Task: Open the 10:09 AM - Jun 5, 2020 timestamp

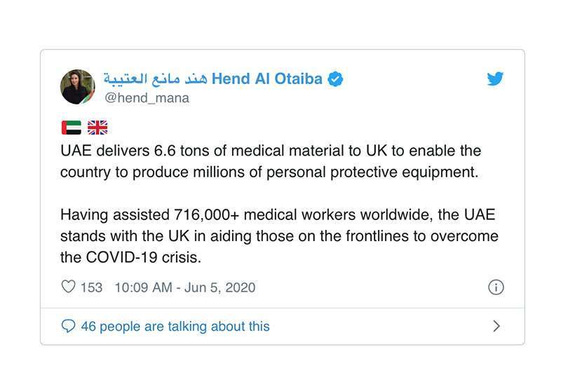Action: coord(185,287)
